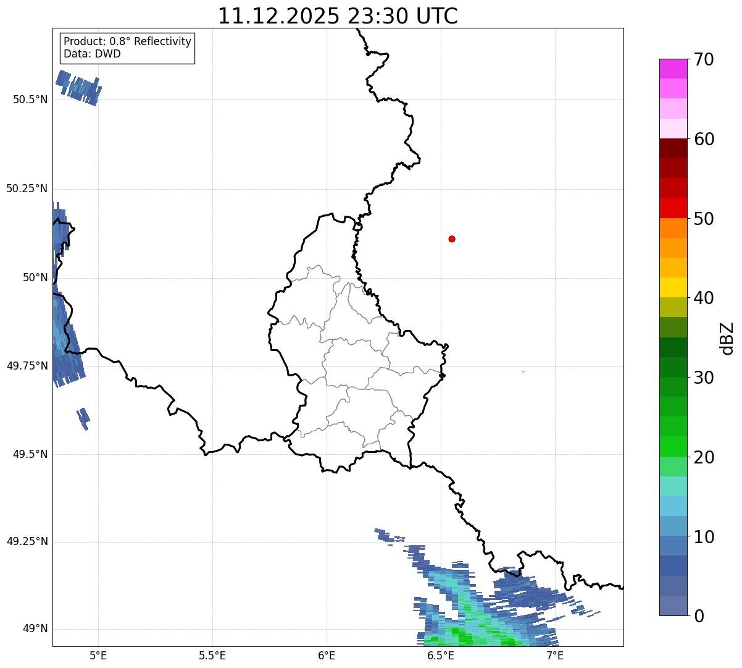The image size is (742, 668).
Task: Click the latitude label "49.5°N"
Action: (30, 454)
